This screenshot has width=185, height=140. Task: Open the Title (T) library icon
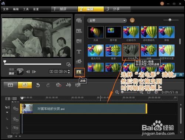[x=79, y=51]
